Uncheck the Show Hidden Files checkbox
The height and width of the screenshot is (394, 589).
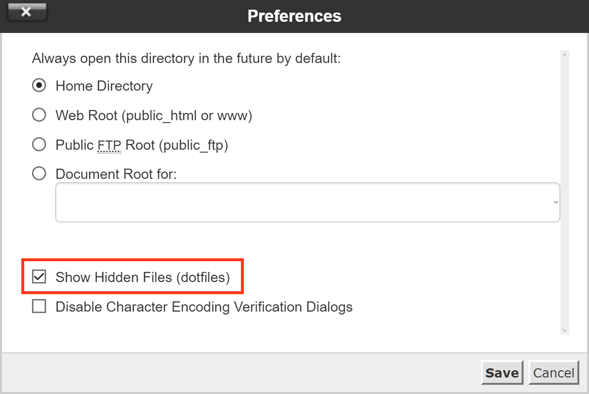[39, 277]
